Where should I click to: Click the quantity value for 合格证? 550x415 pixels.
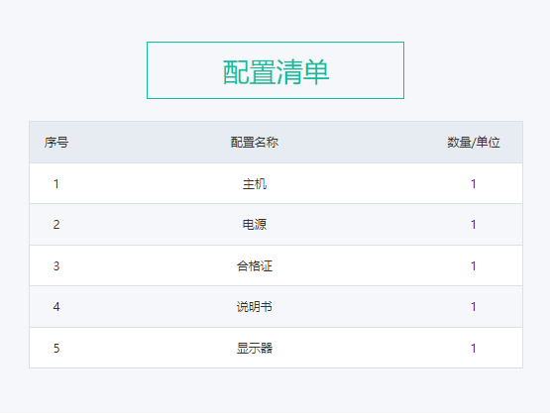pos(473,266)
